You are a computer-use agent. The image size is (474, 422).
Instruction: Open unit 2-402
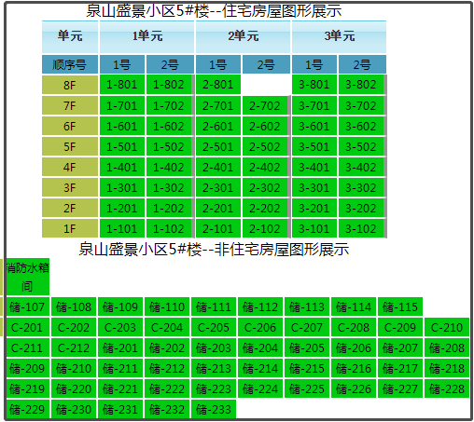click(265, 168)
